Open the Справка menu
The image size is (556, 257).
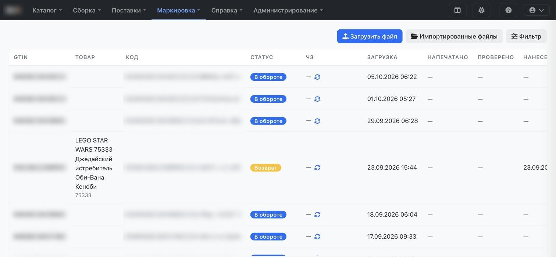(x=227, y=10)
